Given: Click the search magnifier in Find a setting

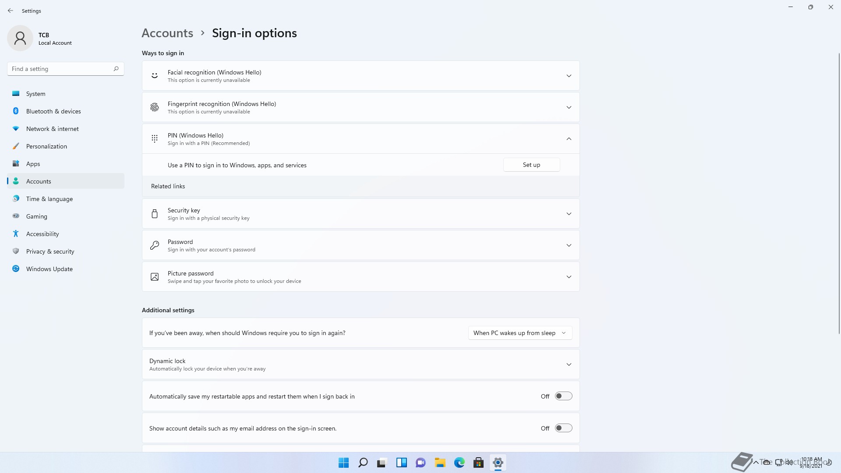Looking at the screenshot, I should (116, 69).
